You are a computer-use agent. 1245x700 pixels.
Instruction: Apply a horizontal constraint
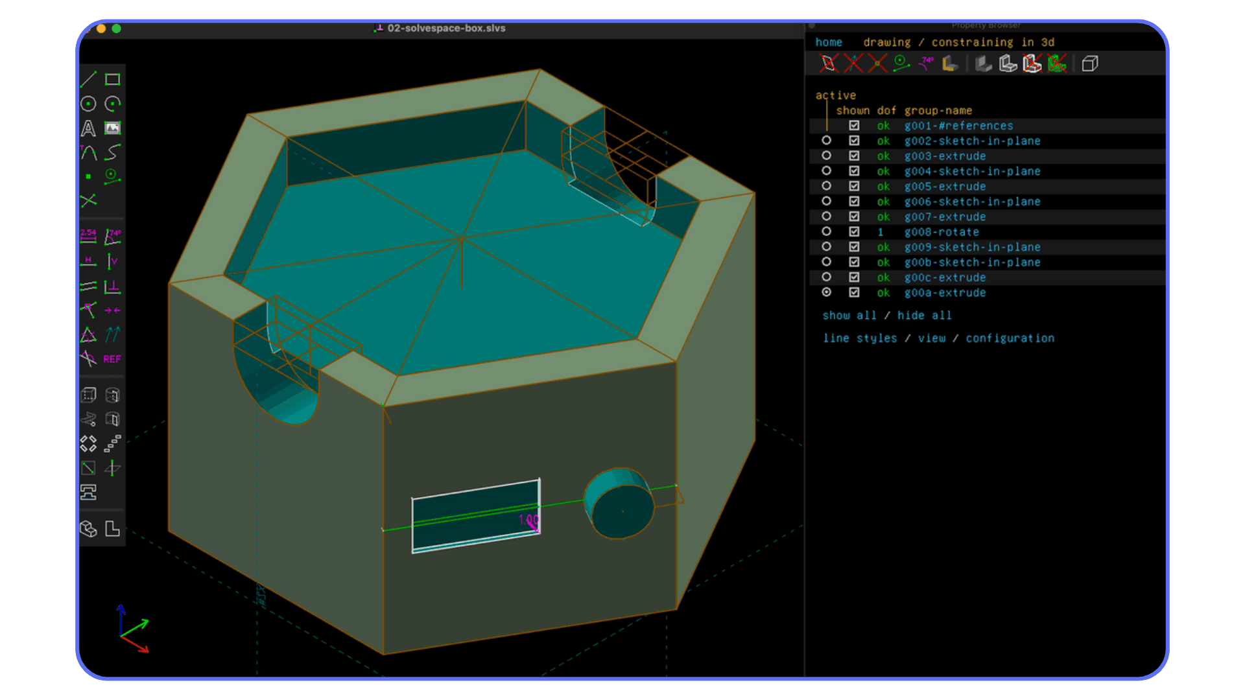pyautogui.click(x=88, y=261)
